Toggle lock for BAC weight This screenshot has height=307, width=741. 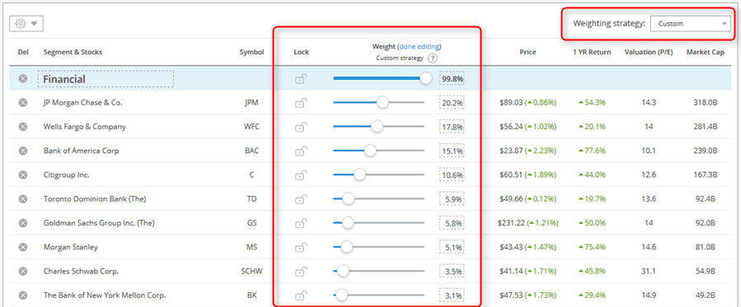coord(301,151)
